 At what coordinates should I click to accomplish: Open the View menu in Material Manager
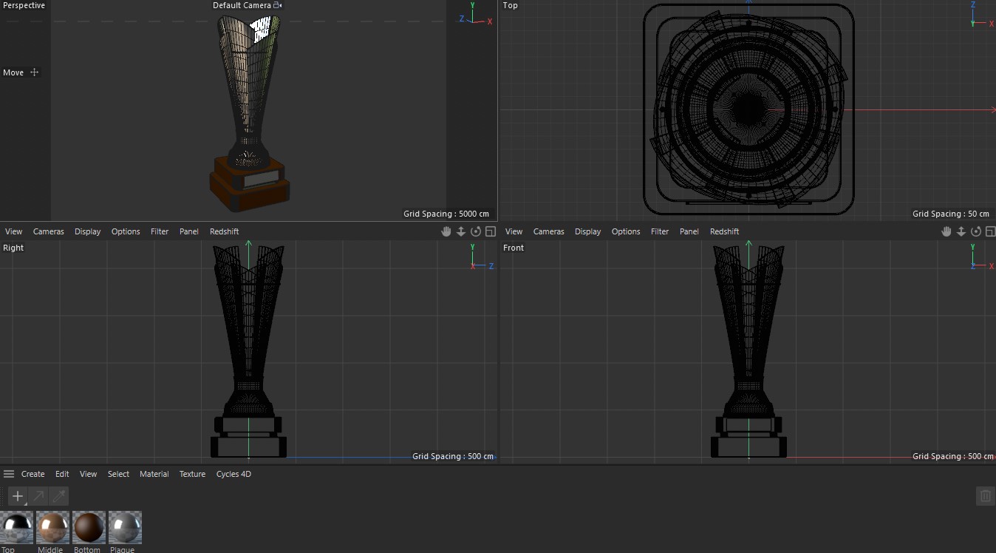click(x=88, y=474)
